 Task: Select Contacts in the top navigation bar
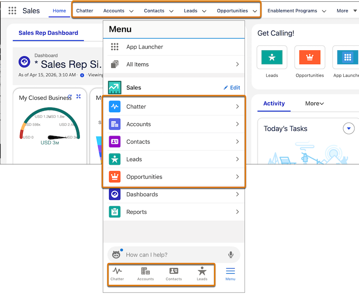tap(154, 11)
